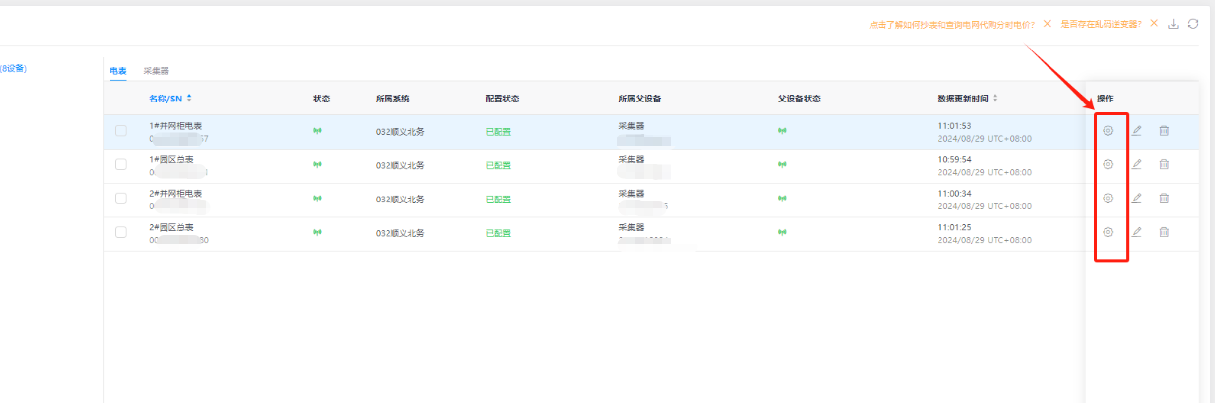Image resolution: width=1215 pixels, height=403 pixels.
Task: Click 采集器 parent device of 2#园区总表
Action: pos(631,227)
